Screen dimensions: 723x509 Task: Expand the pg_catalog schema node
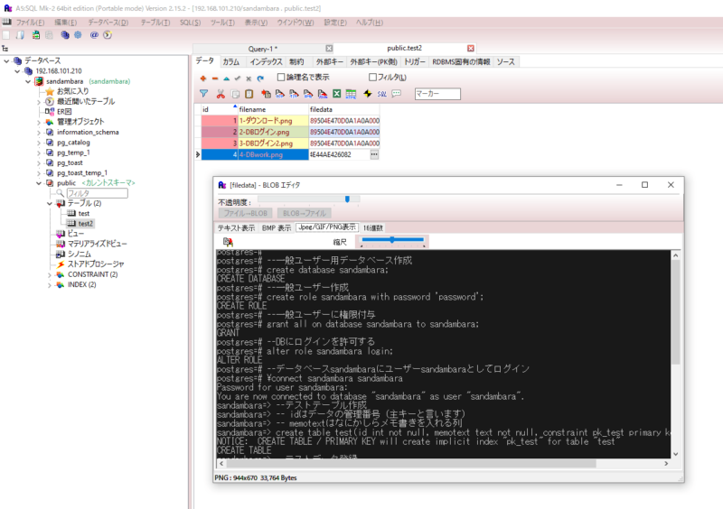tap(39, 143)
